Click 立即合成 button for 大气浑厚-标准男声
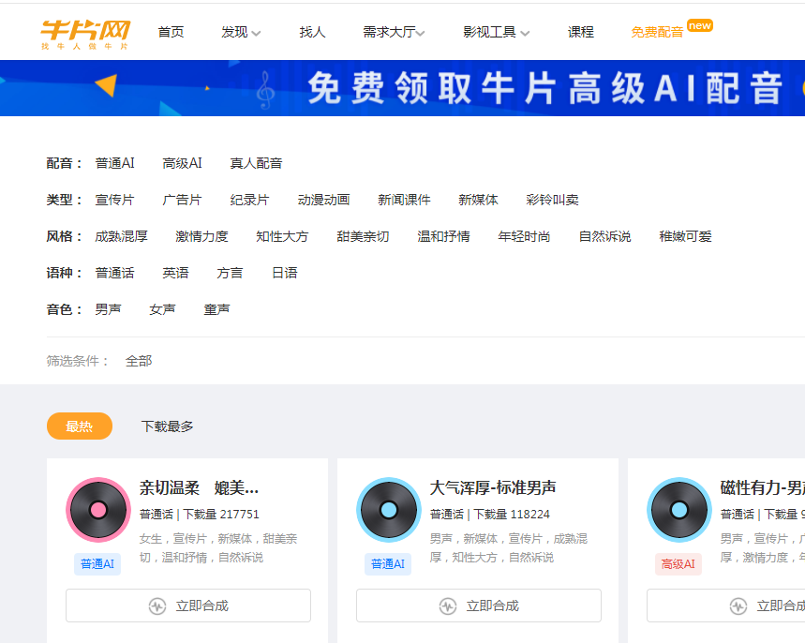 (x=479, y=606)
